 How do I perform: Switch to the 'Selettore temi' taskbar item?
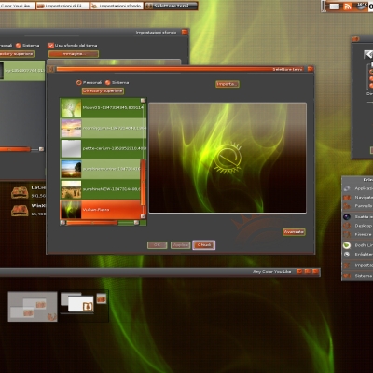pyautogui.click(x=171, y=6)
